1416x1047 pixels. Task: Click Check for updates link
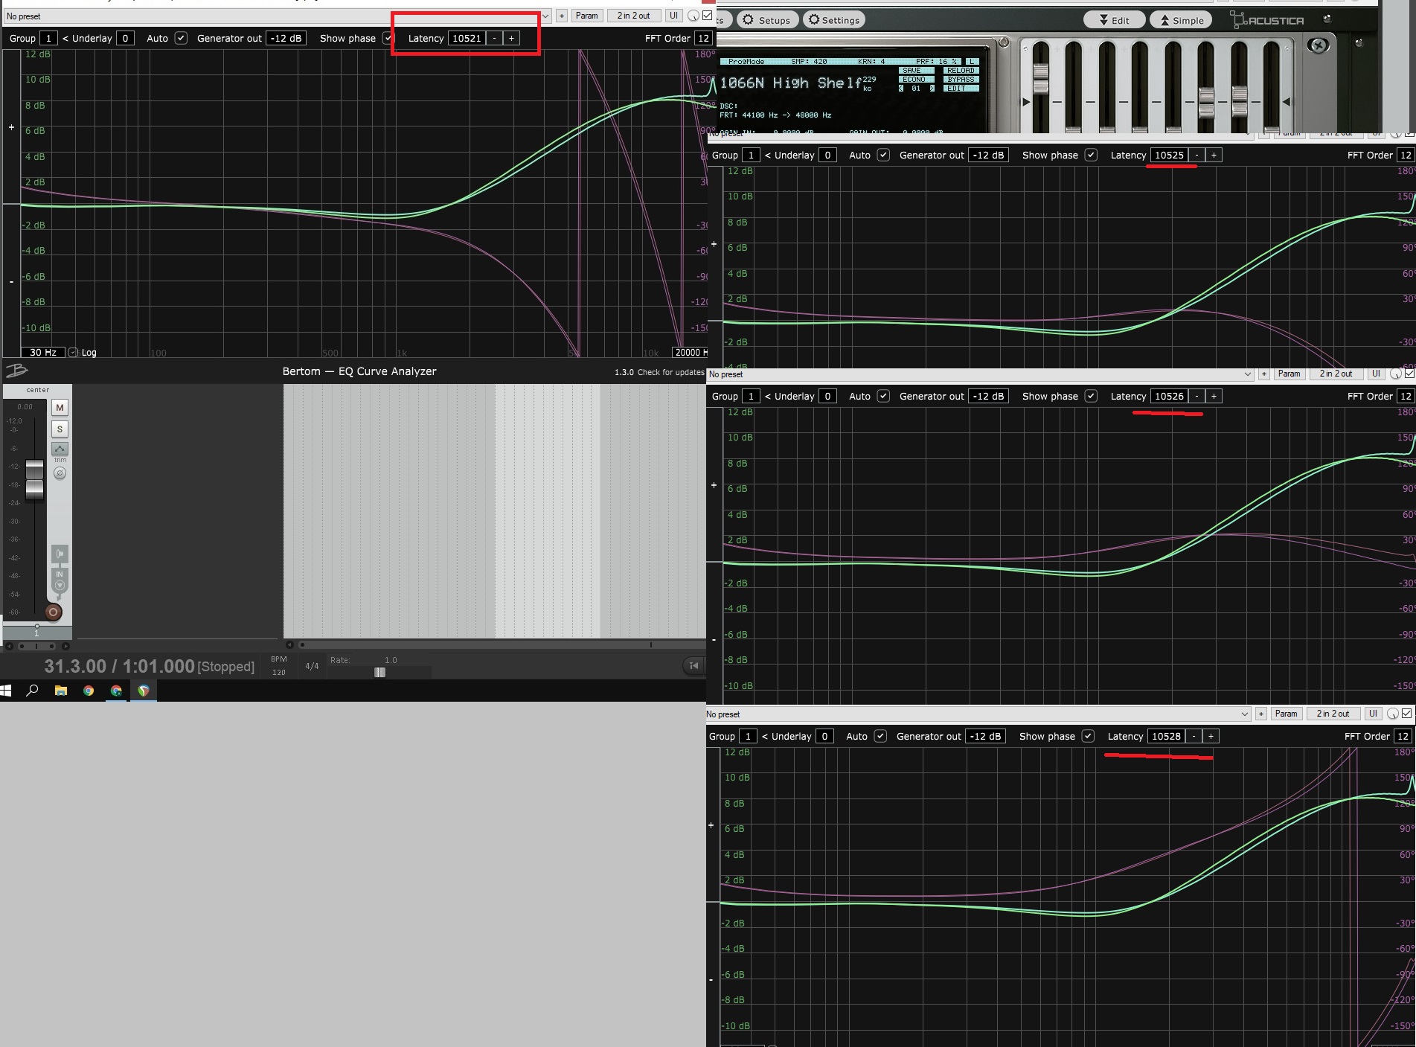pos(670,372)
